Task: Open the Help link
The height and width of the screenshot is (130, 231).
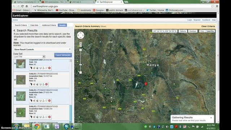Action: (214, 20)
